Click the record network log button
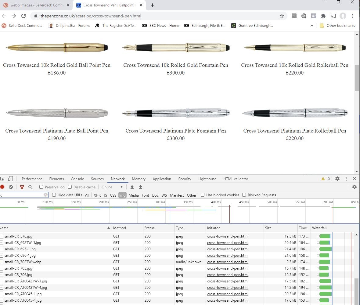This screenshot has width=360, height=305. [2, 187]
